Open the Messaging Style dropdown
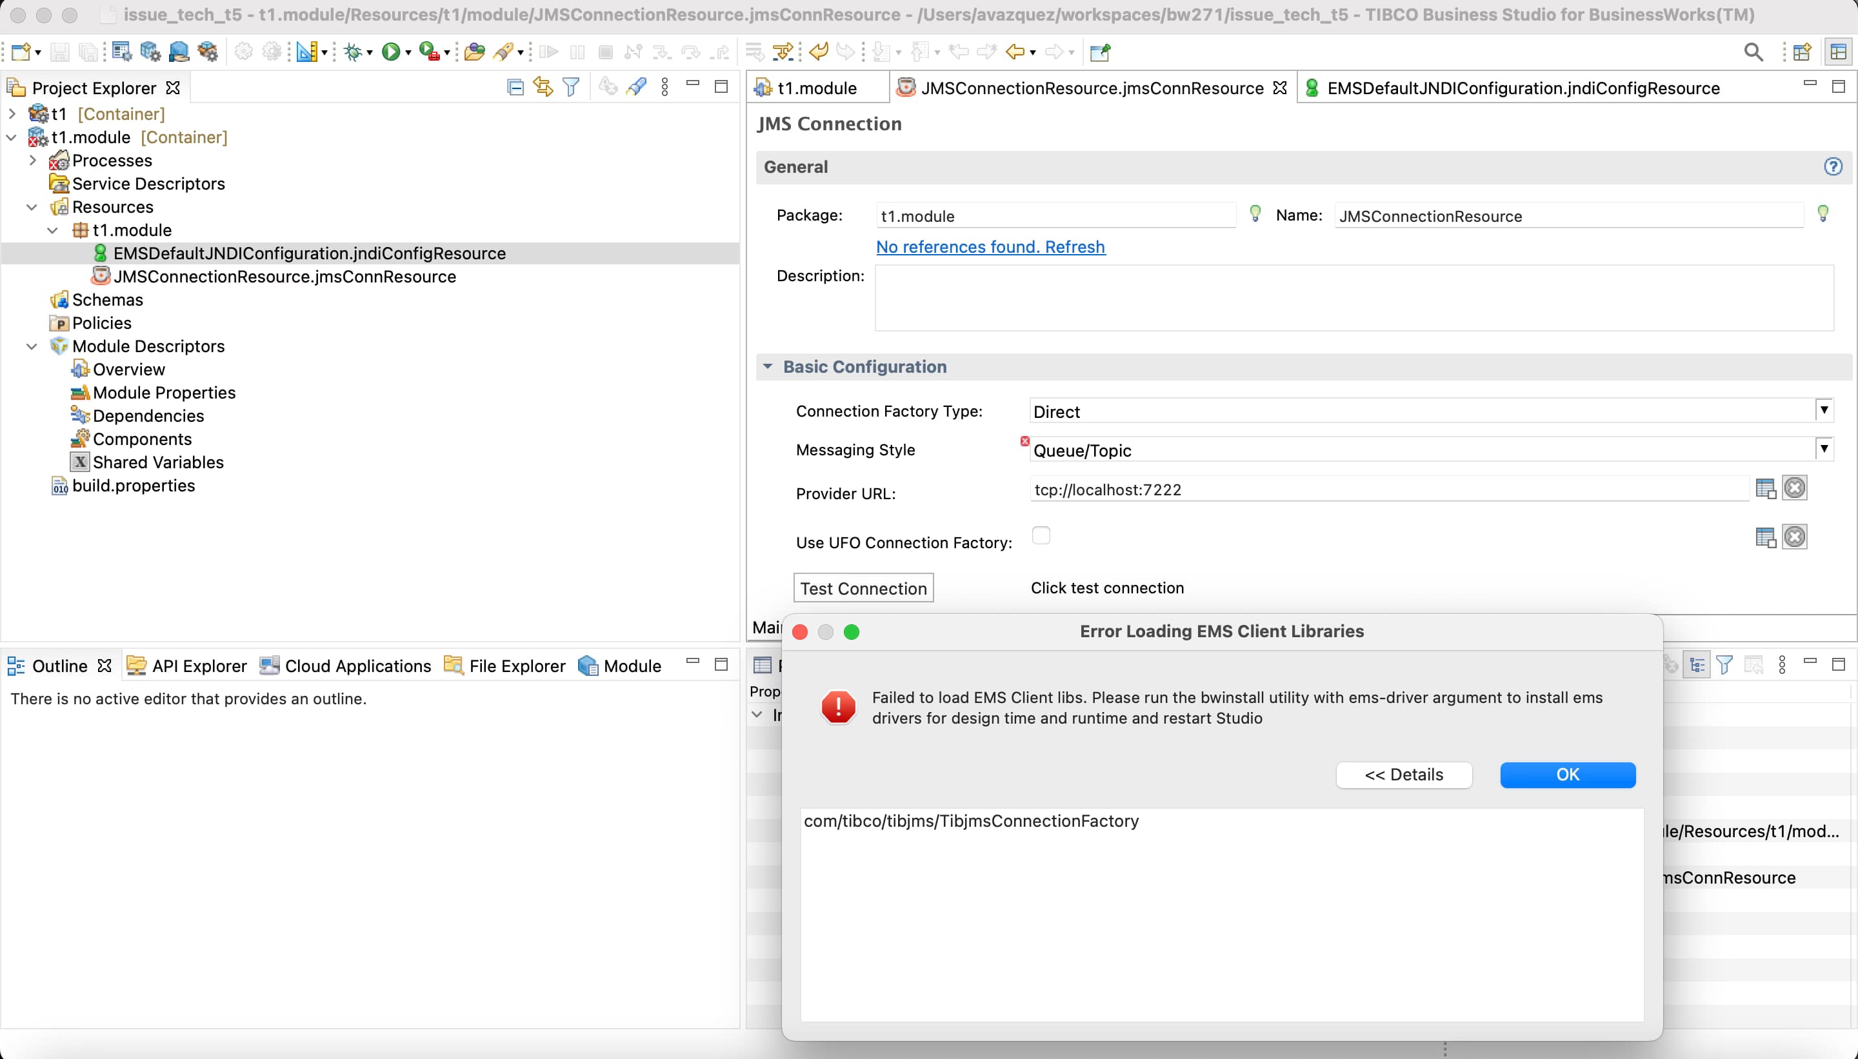 [x=1824, y=449]
